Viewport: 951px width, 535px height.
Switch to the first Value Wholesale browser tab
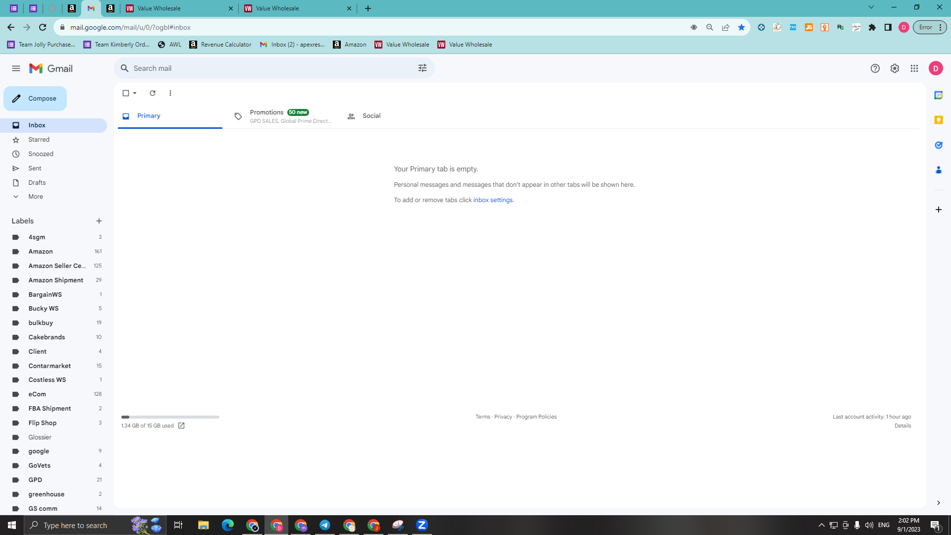tap(179, 8)
